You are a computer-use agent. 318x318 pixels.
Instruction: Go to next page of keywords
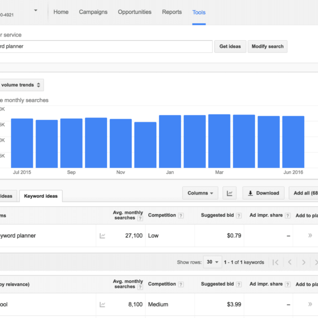[x=304, y=262]
